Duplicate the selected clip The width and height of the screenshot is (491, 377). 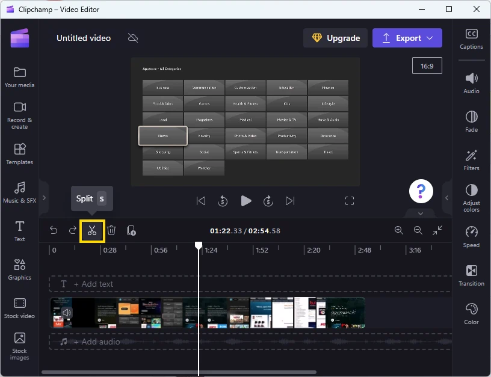point(131,230)
